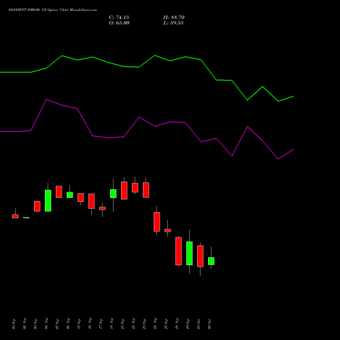The width and height of the screenshot is (340, 340).
Task: Click the last green candle for 05 Oct
Action: click(x=211, y=261)
